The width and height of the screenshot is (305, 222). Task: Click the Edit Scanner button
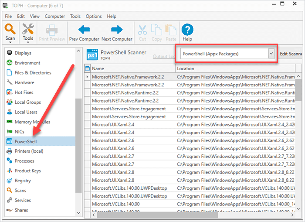(x=291, y=54)
